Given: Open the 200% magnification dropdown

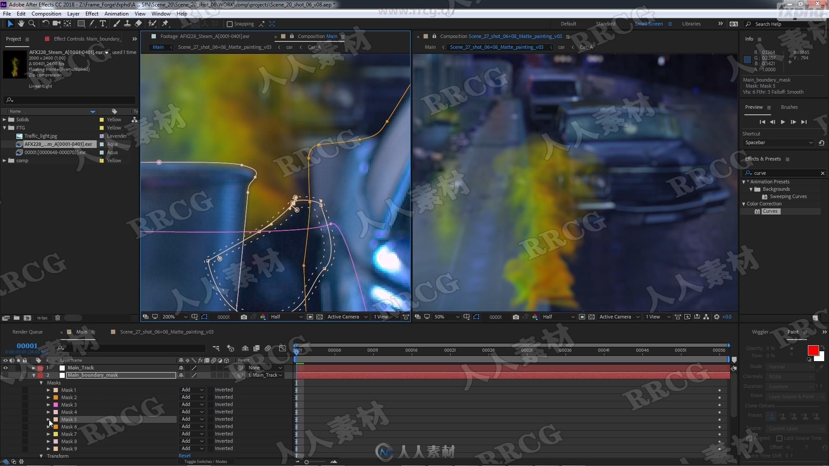Looking at the screenshot, I should (x=175, y=317).
